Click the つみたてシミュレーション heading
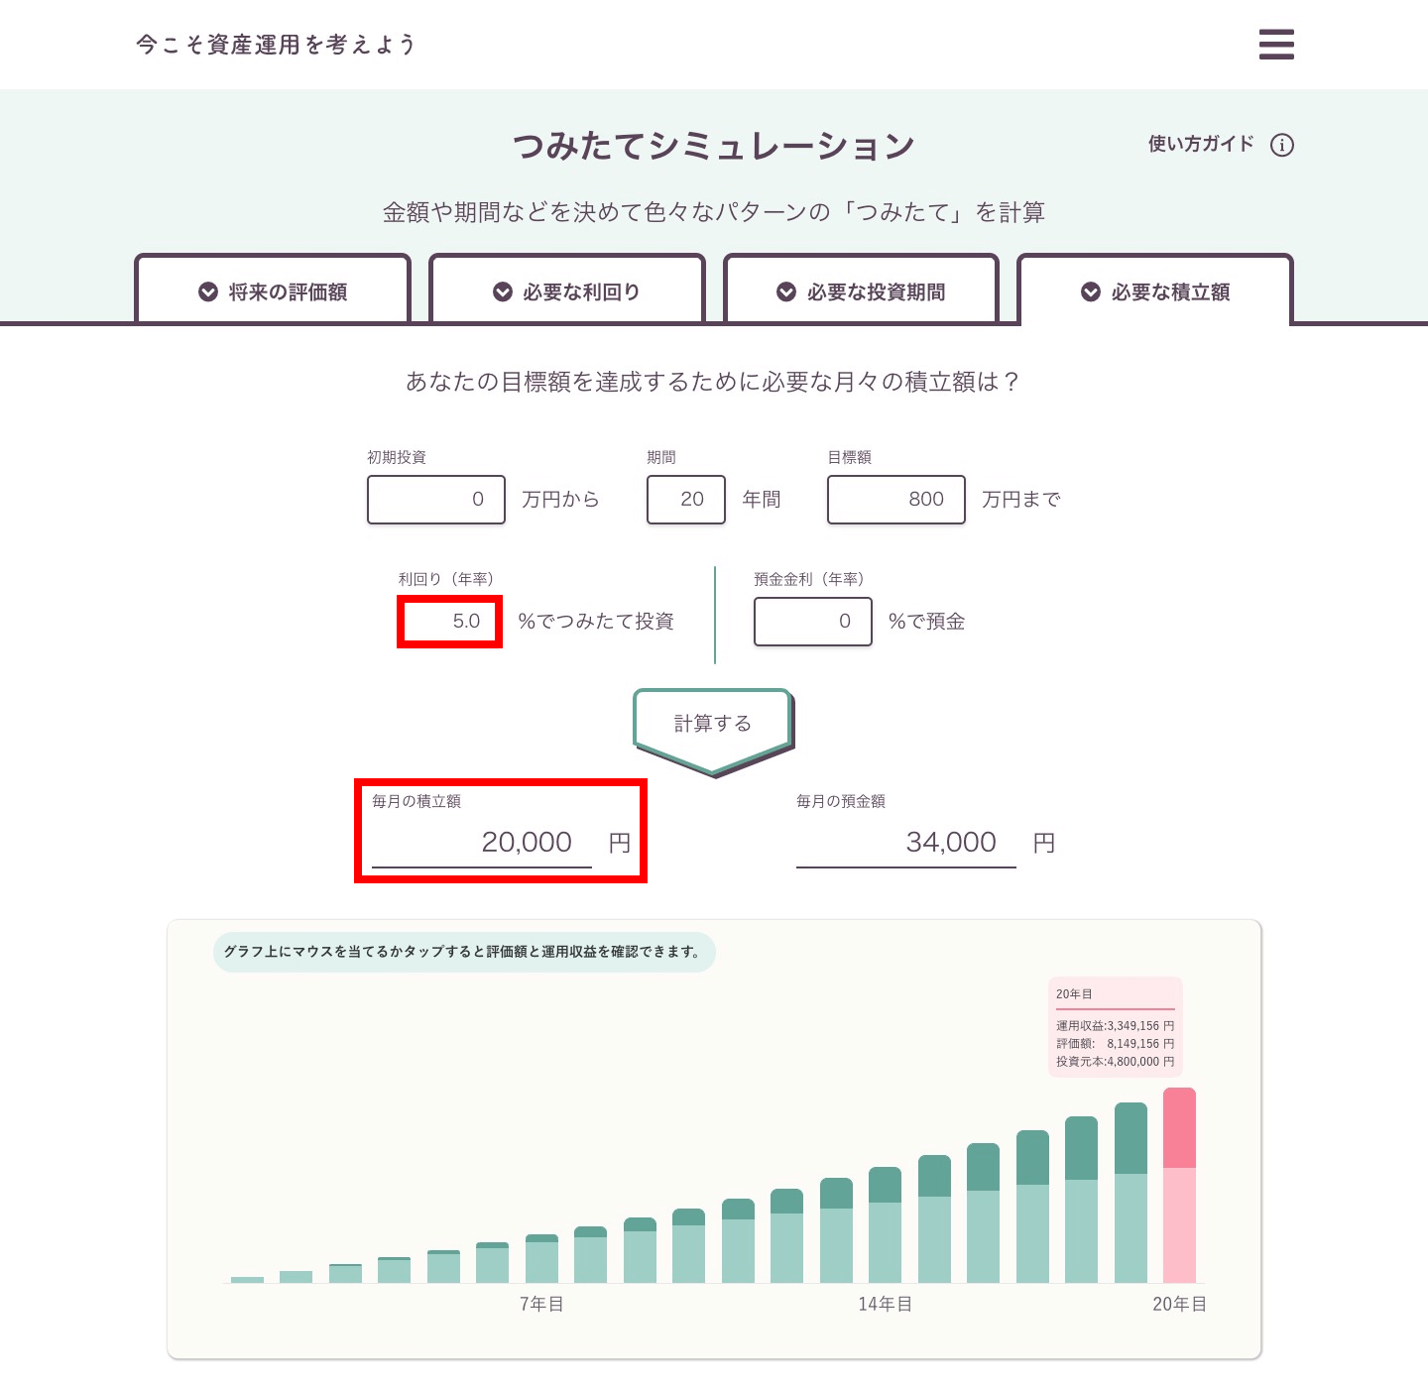This screenshot has width=1428, height=1386. 713,146
